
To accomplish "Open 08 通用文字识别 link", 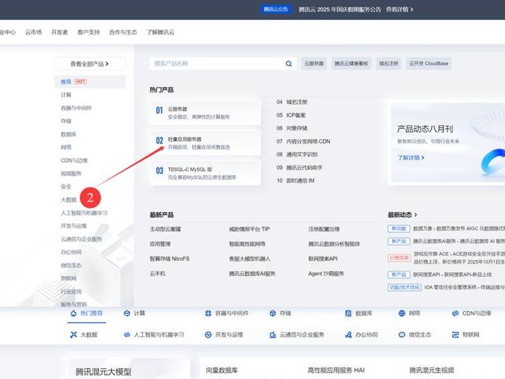I will [x=297, y=154].
